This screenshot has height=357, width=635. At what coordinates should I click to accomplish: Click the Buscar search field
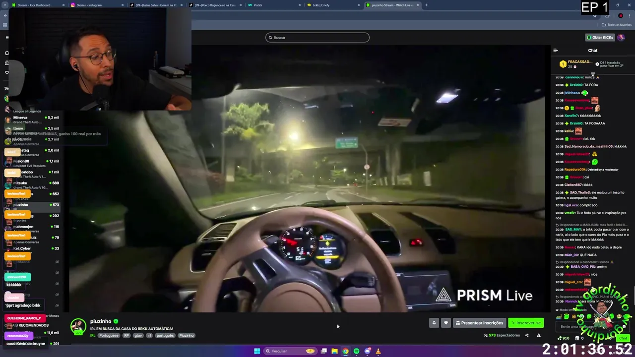tap(317, 37)
